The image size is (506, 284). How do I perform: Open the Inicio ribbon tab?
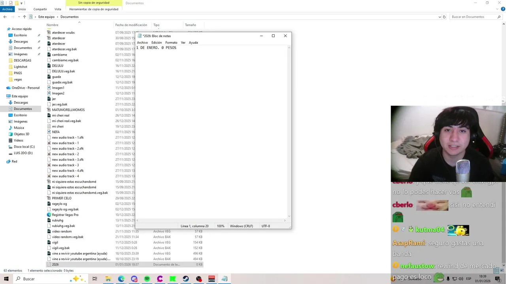22,9
